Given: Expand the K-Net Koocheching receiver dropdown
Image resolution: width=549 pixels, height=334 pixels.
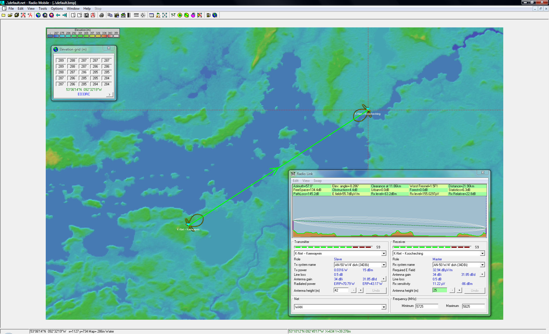Looking at the screenshot, I should pyautogui.click(x=482, y=253).
